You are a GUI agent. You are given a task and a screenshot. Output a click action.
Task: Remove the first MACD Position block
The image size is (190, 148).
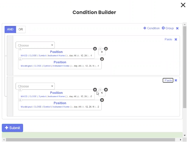click(95, 49)
